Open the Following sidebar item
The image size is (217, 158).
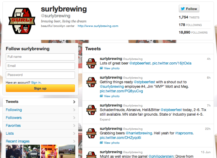pyautogui.click(x=40, y=110)
